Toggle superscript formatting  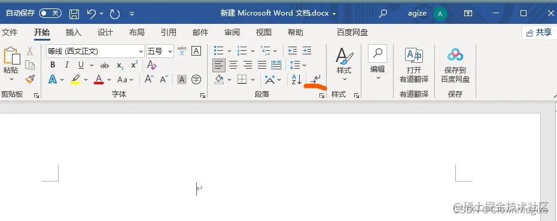click(x=134, y=65)
